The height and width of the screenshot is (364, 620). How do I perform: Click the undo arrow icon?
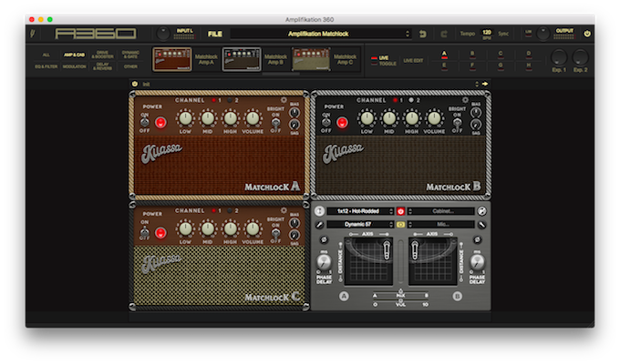(x=423, y=34)
